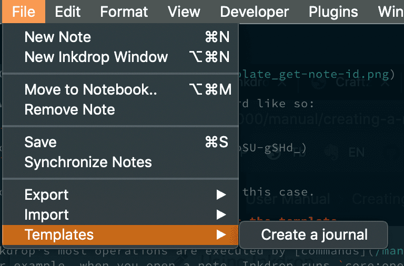Screen dimensions: 404x266
Task: Open the Plugins menu
Action: coord(334,12)
